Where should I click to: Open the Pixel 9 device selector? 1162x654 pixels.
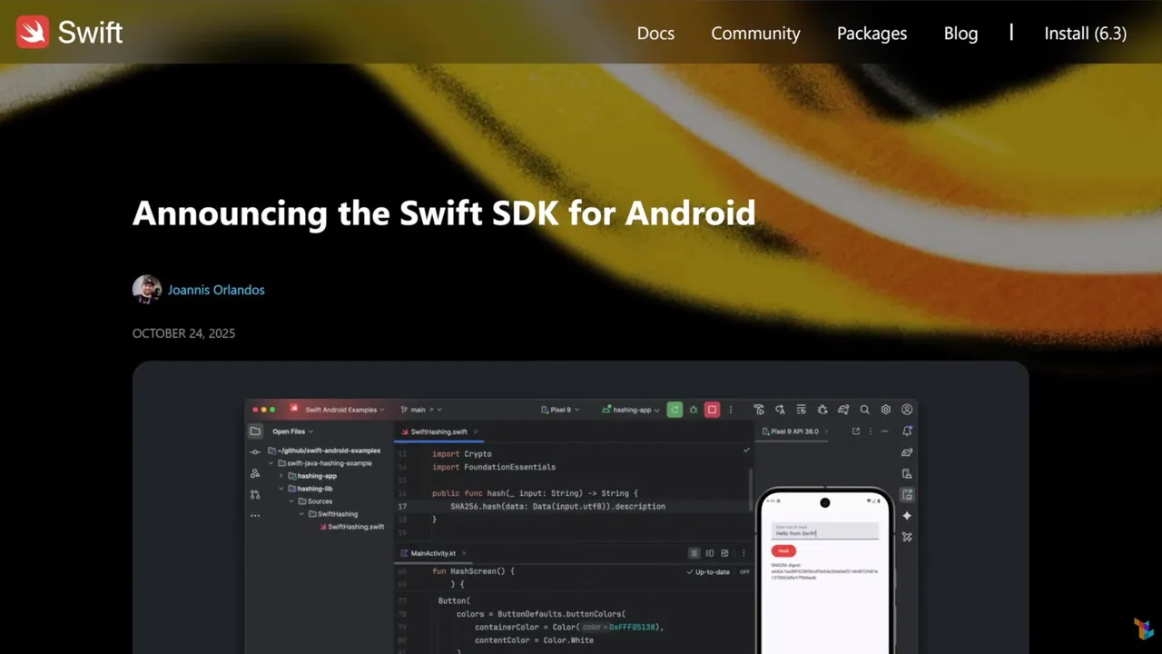561,410
